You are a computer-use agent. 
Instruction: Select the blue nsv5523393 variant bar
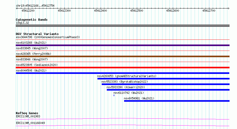[166, 84]
